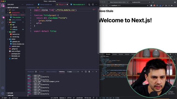
Task: Click the notifications bell in status bar
Action: [97, 98]
